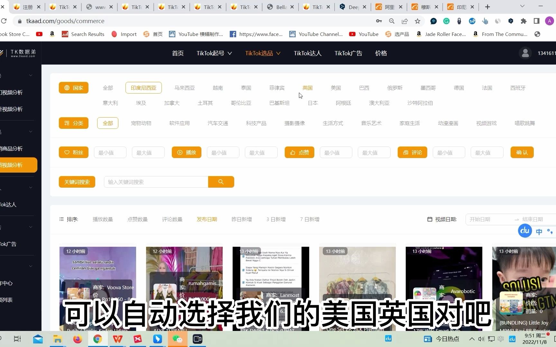Select category 全部
This screenshot has height=347, width=556.
click(x=108, y=123)
